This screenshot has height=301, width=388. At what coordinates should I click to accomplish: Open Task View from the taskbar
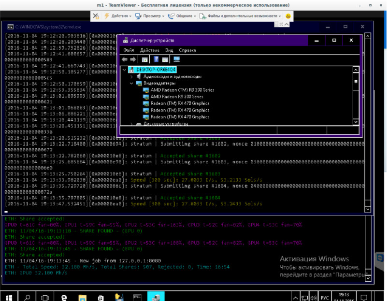(x=45, y=298)
